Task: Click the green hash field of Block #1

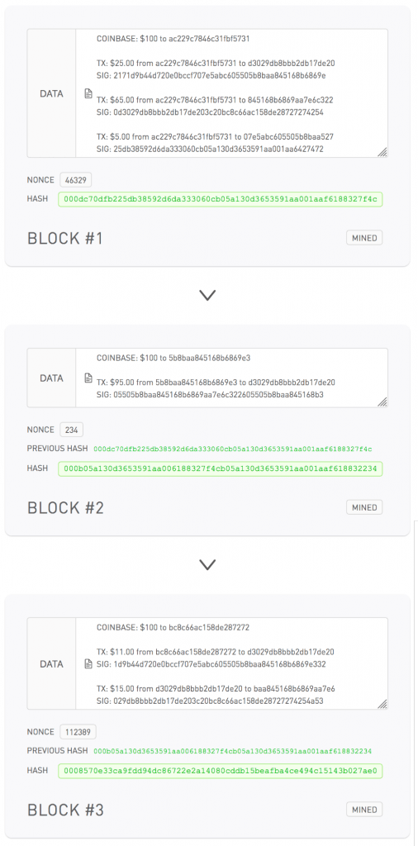Action: tap(221, 199)
